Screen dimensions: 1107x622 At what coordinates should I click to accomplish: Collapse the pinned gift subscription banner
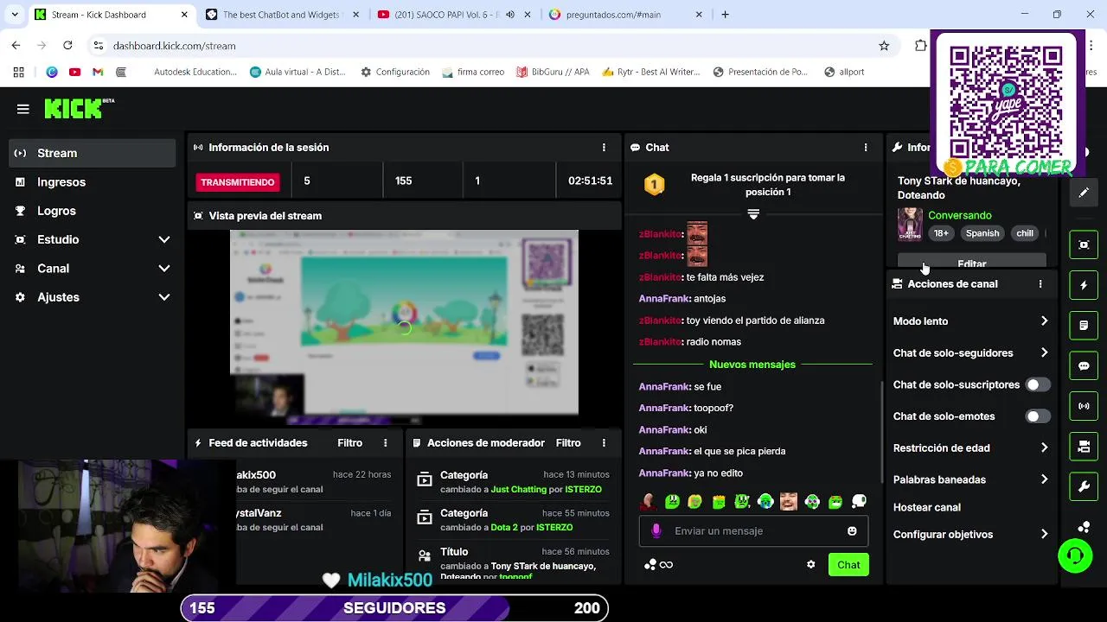click(753, 214)
